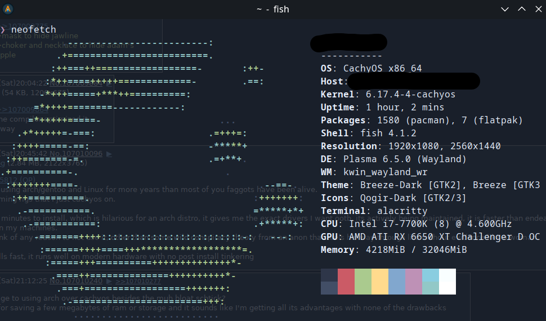Click the 'Packages: 1580 (pacman)' line
Image resolution: width=546 pixels, height=321 pixels.
coord(422,121)
